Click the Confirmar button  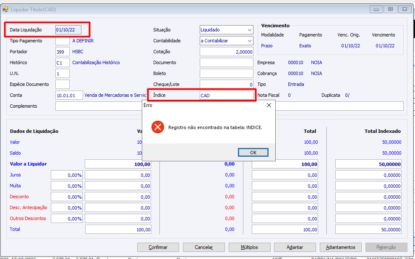point(158,247)
